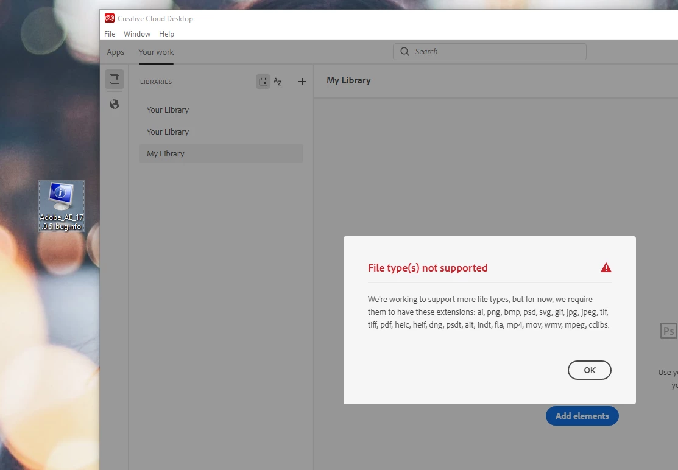Open the File menu
This screenshot has width=678, height=470.
tap(110, 33)
